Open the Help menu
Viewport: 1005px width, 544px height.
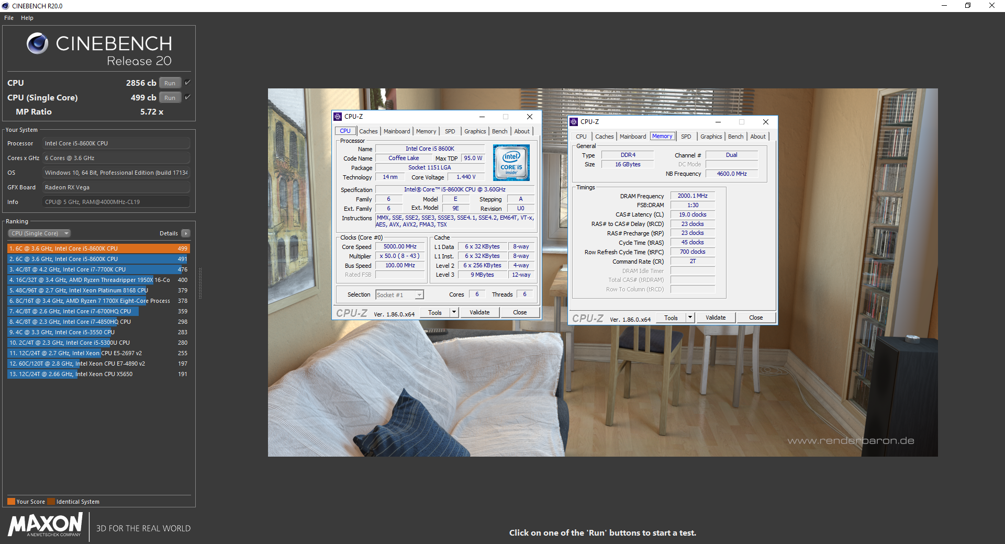(27, 18)
